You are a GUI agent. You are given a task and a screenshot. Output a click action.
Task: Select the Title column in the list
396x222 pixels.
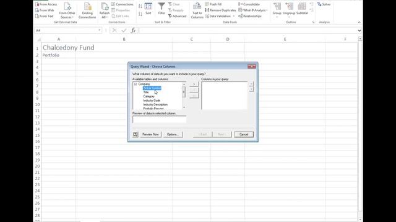(x=146, y=92)
